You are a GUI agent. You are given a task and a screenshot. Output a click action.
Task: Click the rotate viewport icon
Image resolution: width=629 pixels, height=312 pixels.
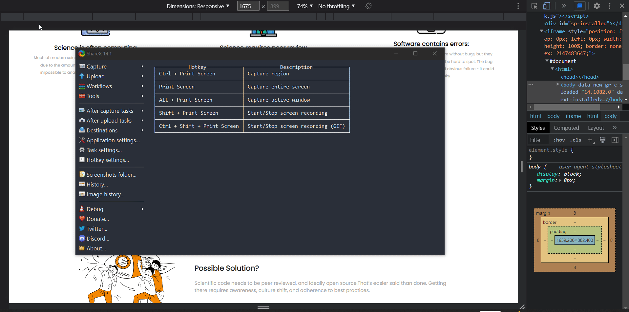point(368,6)
